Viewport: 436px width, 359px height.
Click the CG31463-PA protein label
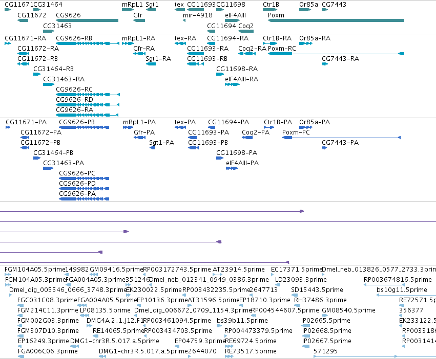coord(64,163)
